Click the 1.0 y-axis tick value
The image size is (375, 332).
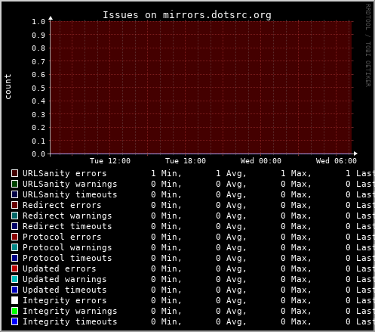point(38,22)
